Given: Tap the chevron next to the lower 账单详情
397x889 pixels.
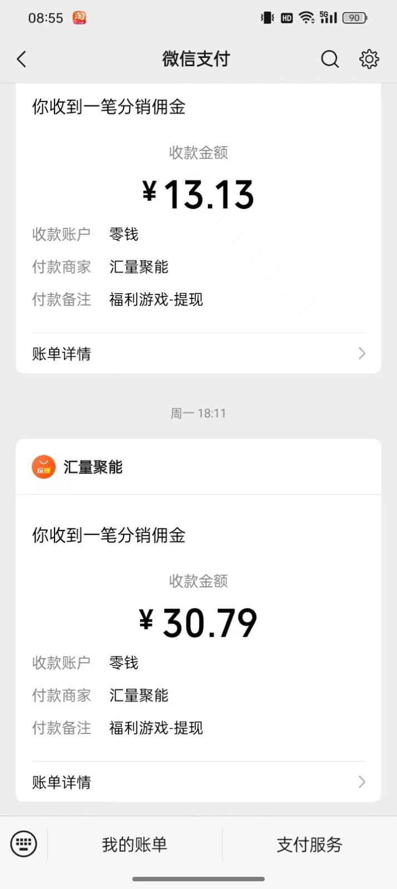Looking at the screenshot, I should point(362,782).
